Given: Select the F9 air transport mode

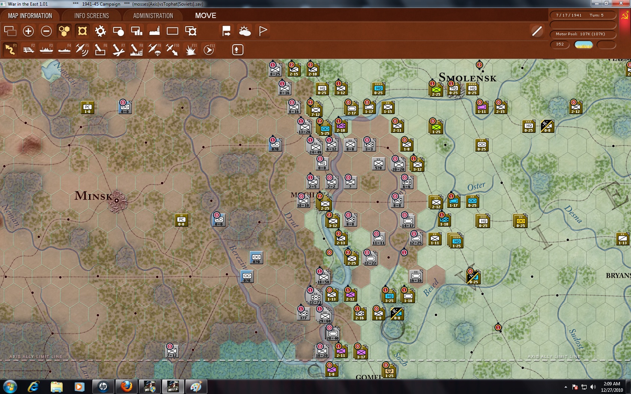Looking at the screenshot, I should click(x=154, y=50).
